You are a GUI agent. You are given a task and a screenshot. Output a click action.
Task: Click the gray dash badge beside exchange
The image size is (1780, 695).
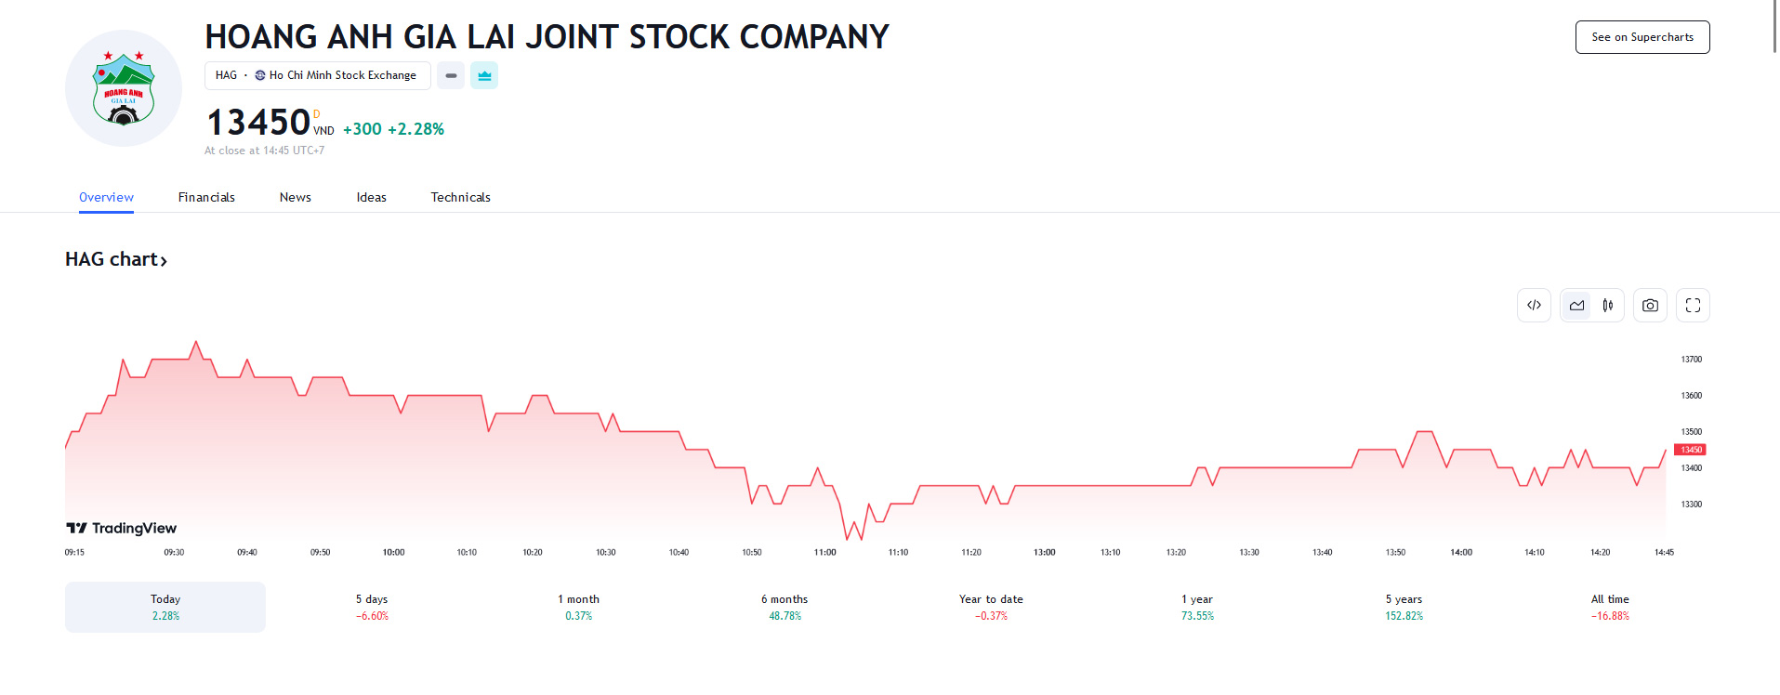tap(451, 75)
